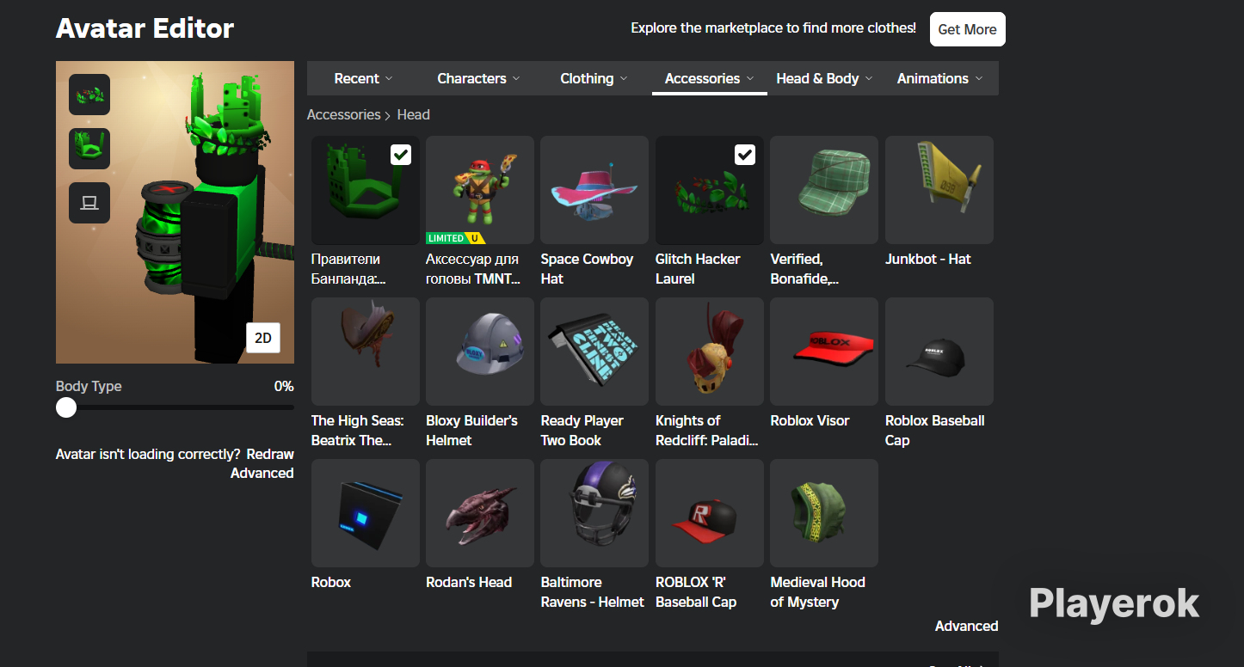Viewport: 1244px width, 667px height.
Task: Equip the black Roblox Baseball Cap
Action: tap(939, 352)
